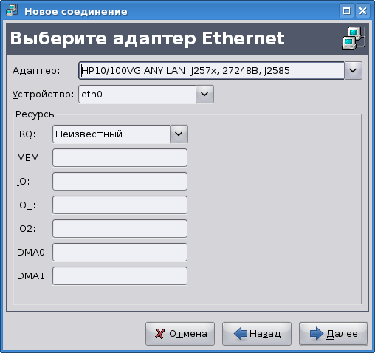Image resolution: width=375 pixels, height=353 pixels.
Task: Proceed with the Далее button
Action: click(334, 334)
